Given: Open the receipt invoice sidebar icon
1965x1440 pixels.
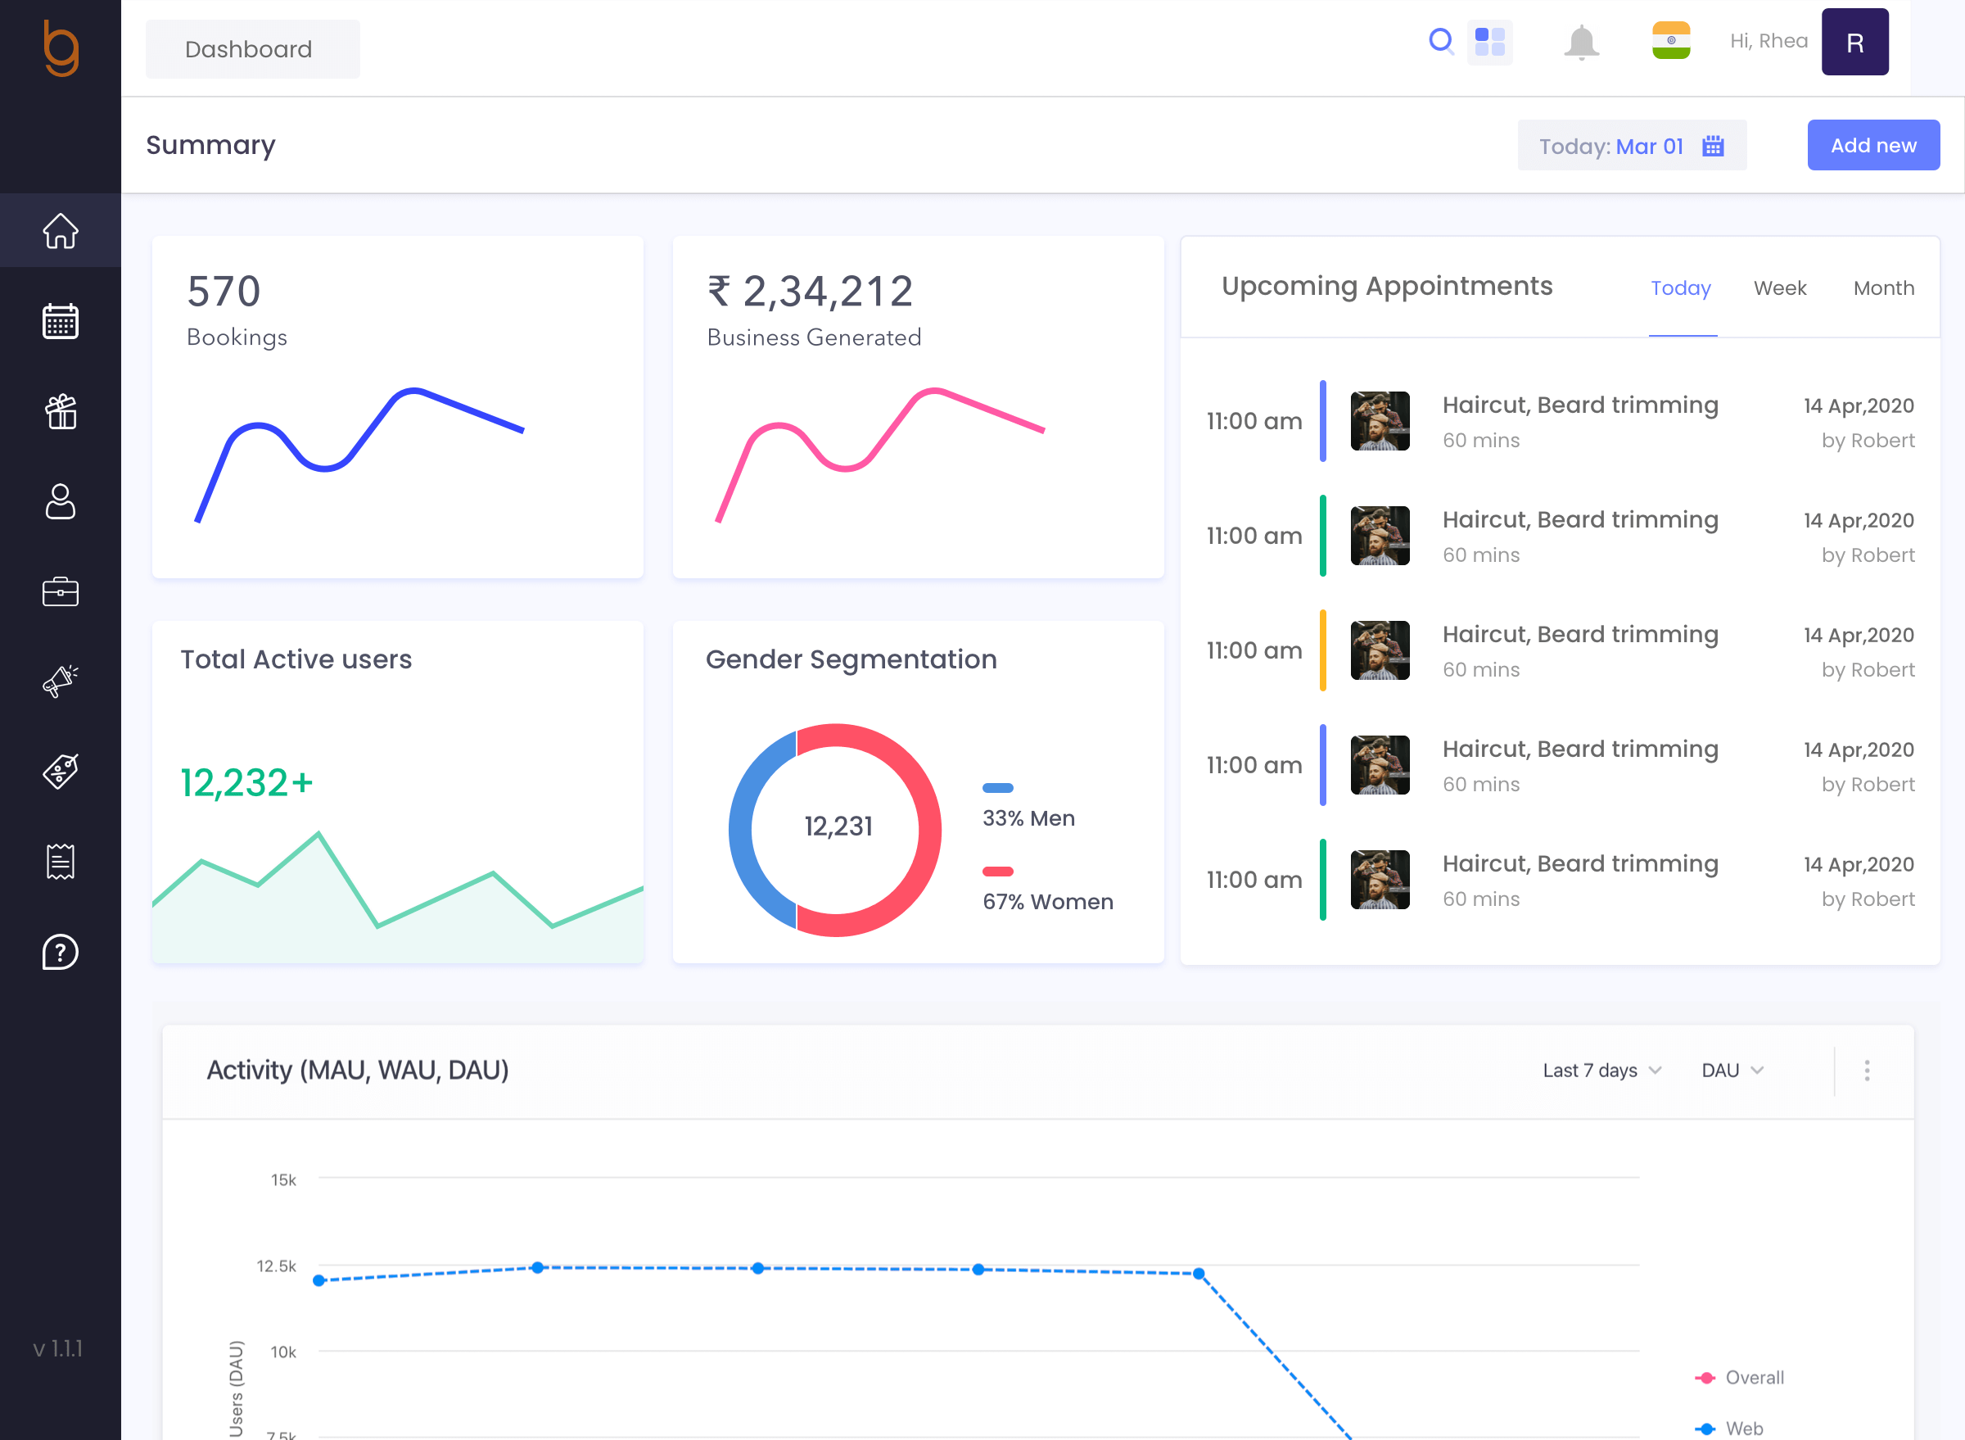Looking at the screenshot, I should [60, 862].
